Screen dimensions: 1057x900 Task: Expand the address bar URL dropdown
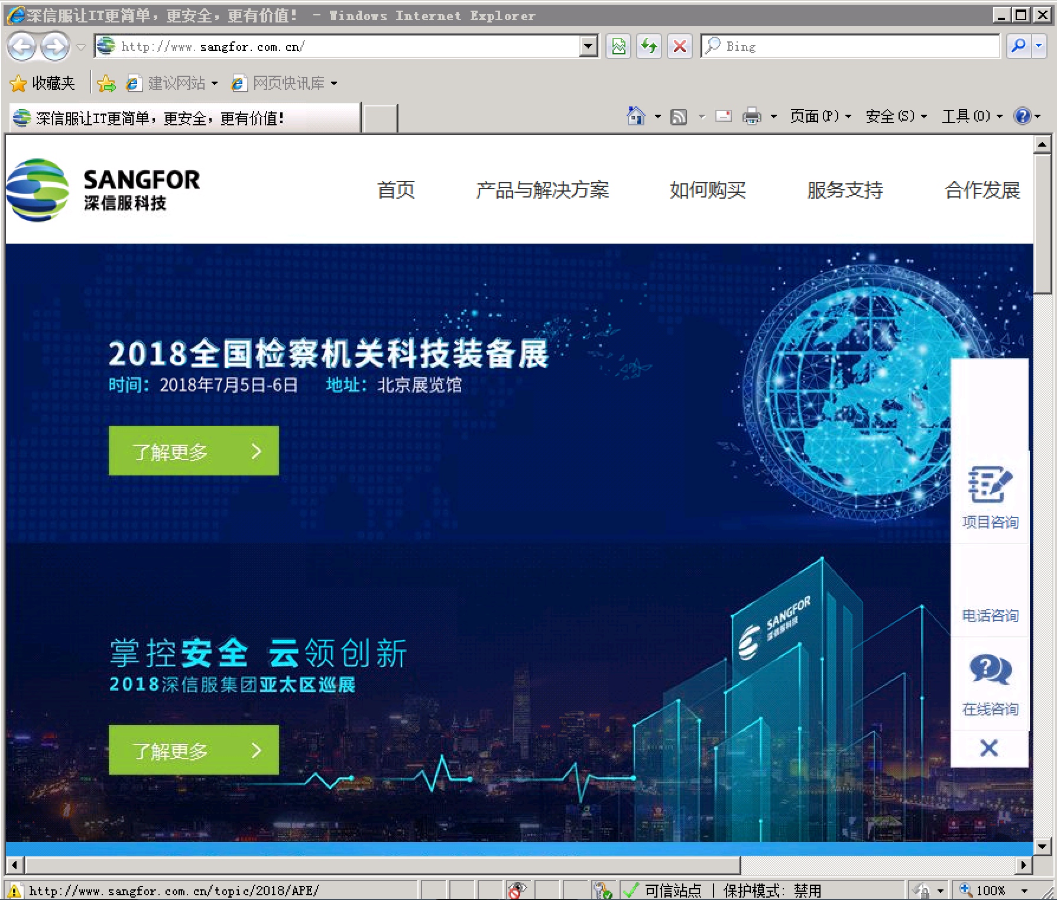pyautogui.click(x=589, y=46)
